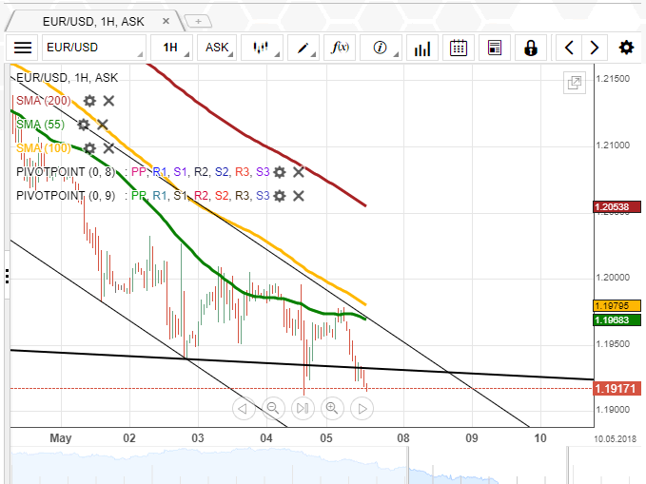Add a new chart tab
Image resolution: width=646 pixels, height=484 pixels.
198,21
